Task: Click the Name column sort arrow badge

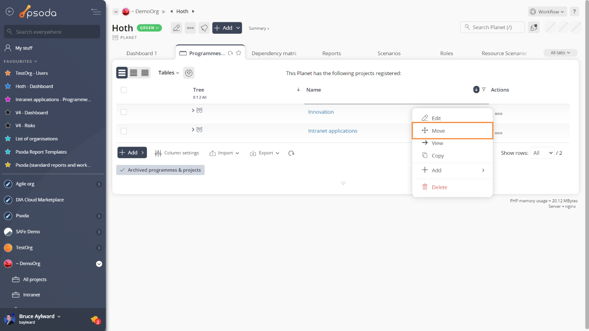Action: point(476,89)
